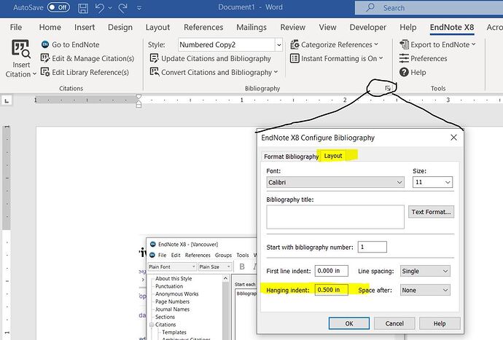The height and width of the screenshot is (340, 503).
Task: Open Edit menu in EndNote window
Action: (x=176, y=255)
